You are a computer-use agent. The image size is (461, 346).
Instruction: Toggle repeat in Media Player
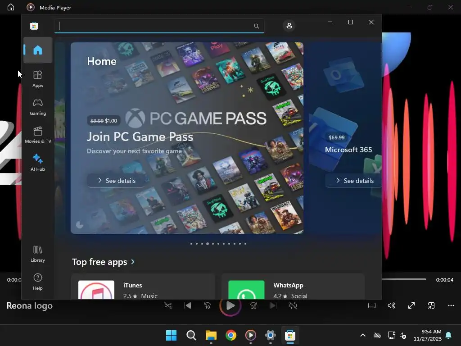(293, 306)
